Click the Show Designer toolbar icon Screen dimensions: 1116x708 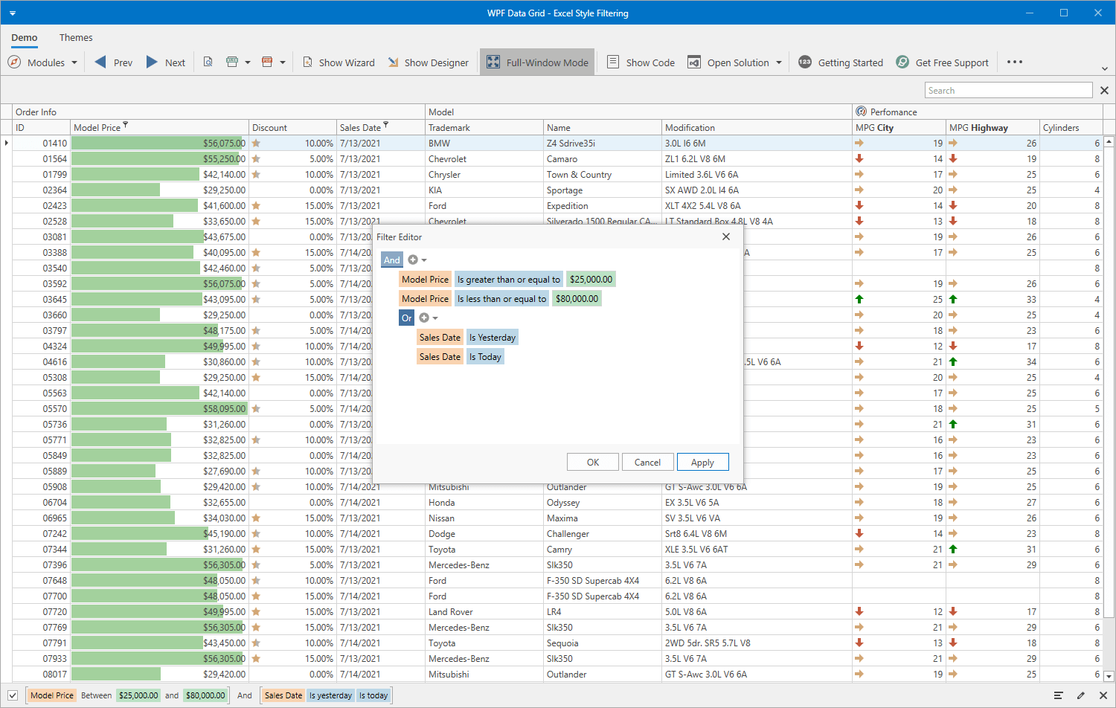tap(393, 62)
